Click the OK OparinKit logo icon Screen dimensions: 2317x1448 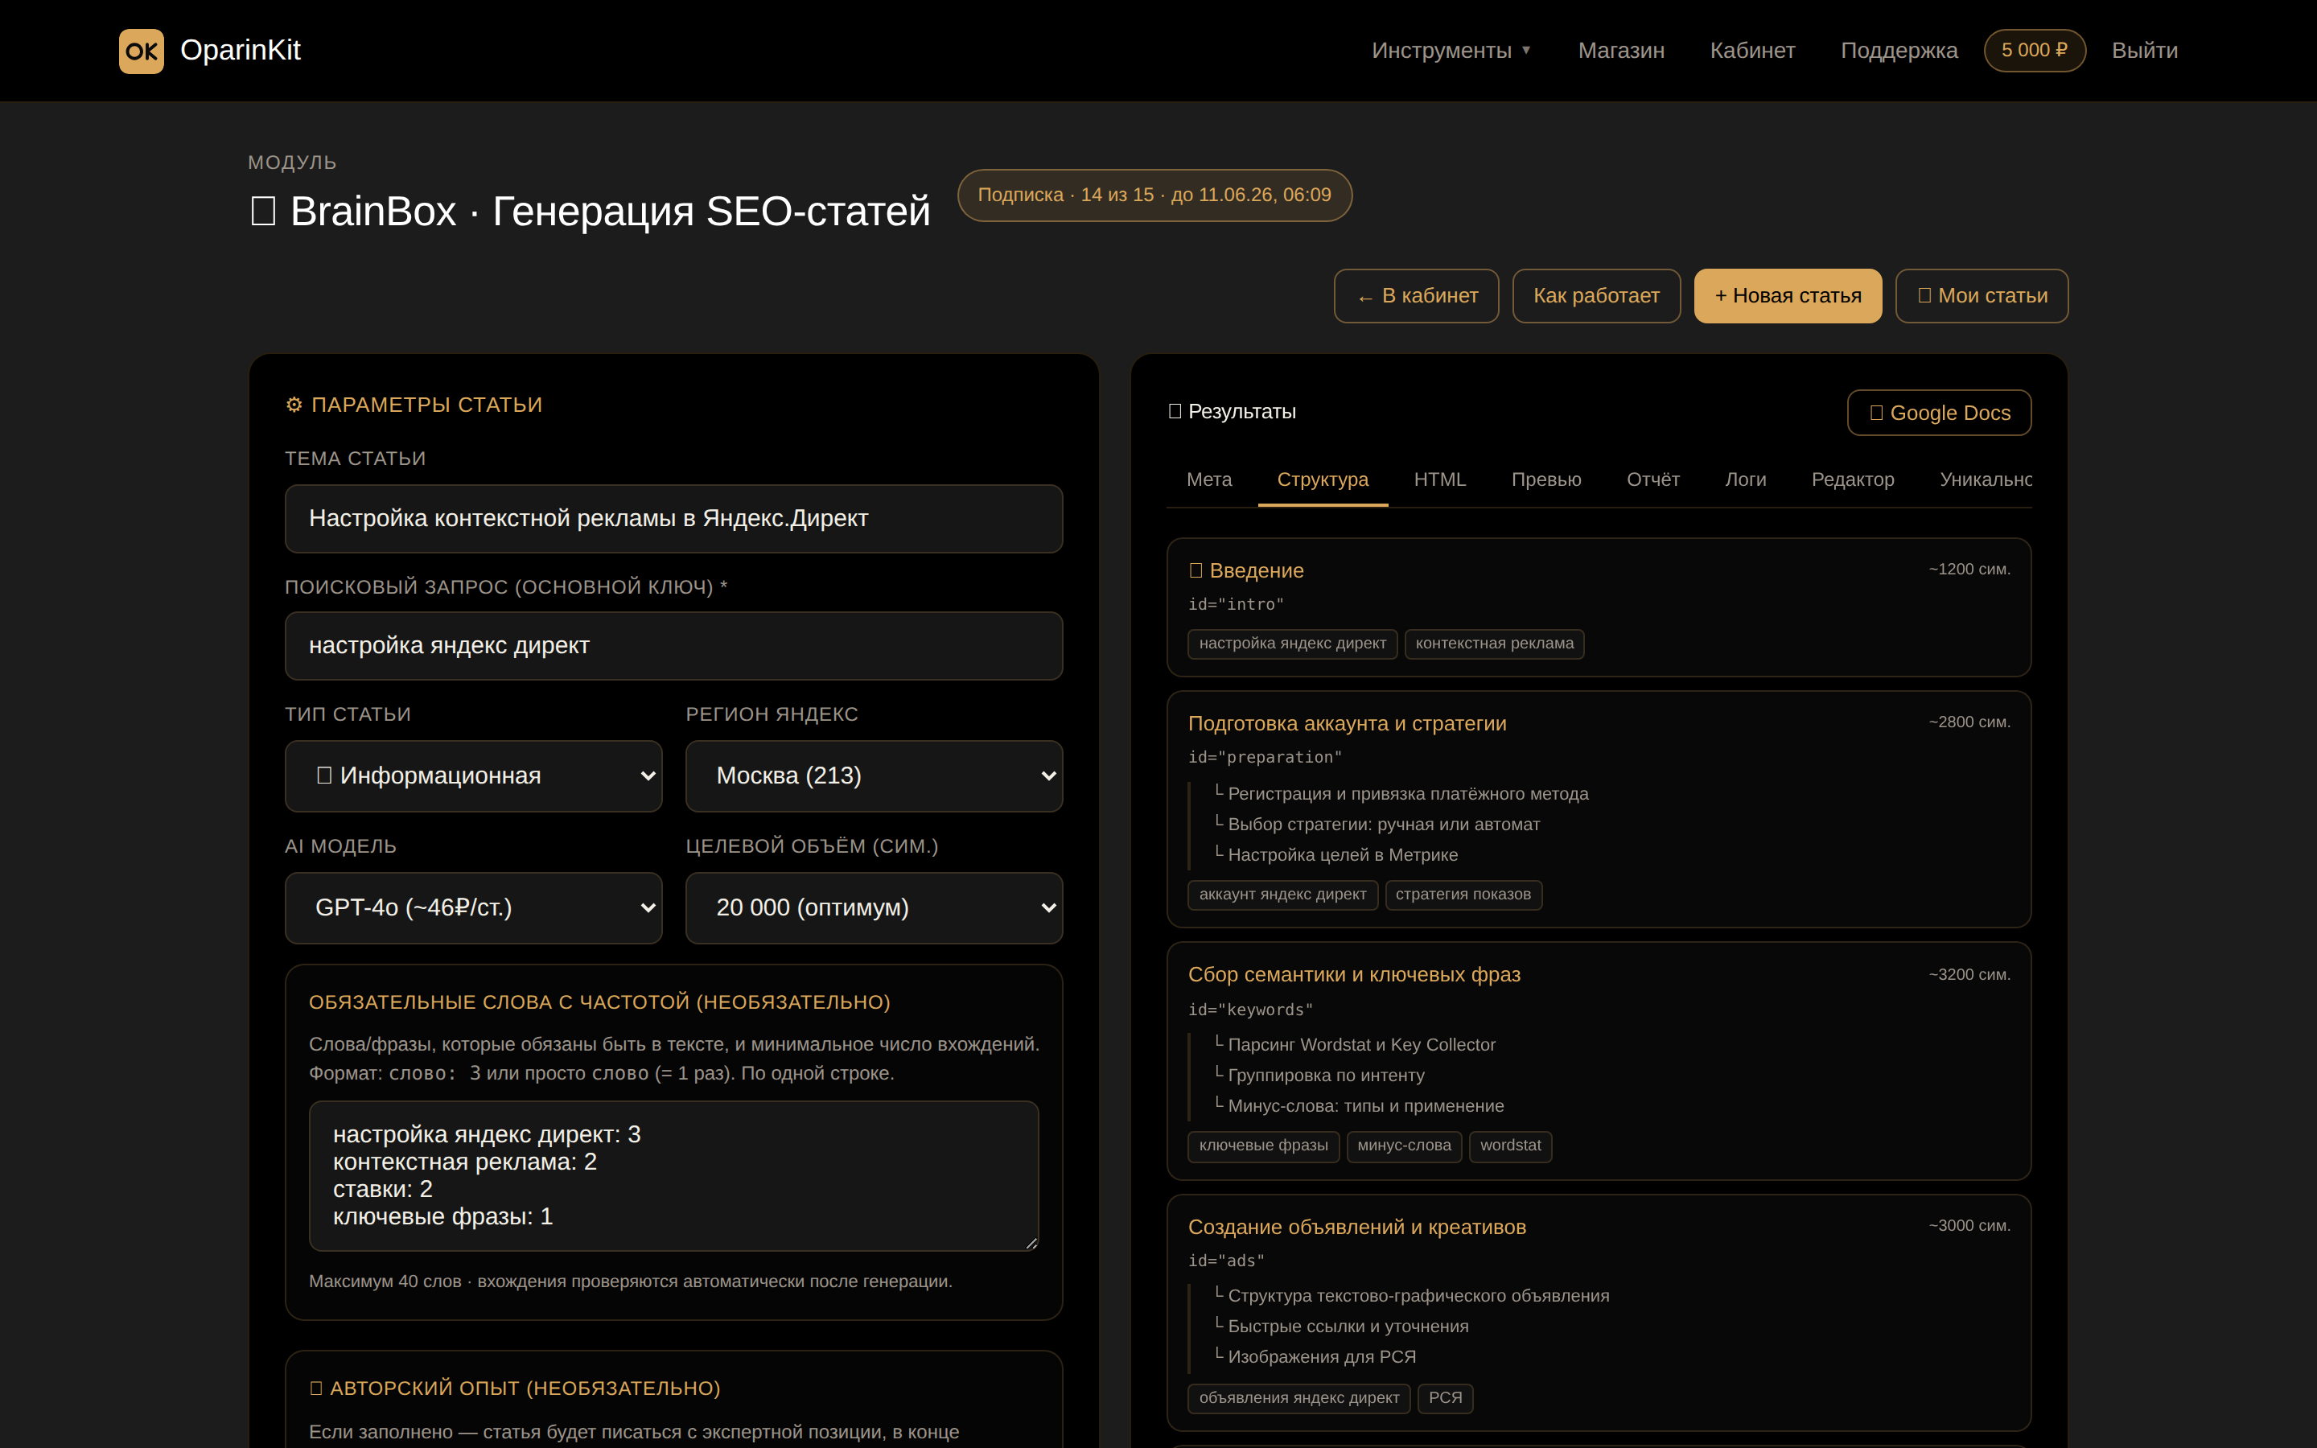[x=141, y=51]
